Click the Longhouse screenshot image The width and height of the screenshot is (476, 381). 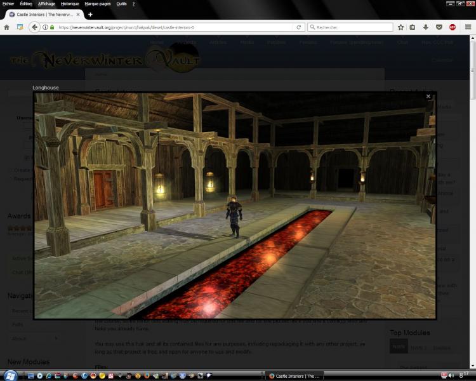pos(235,205)
